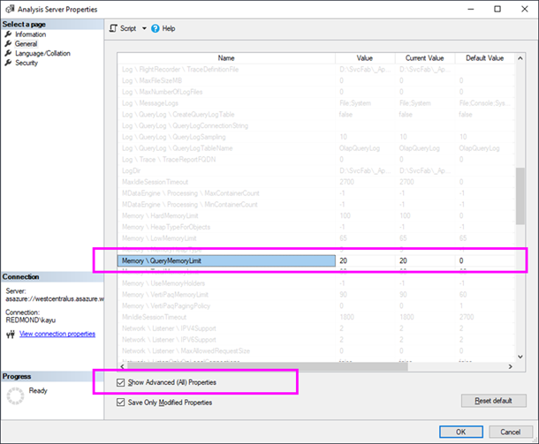539x444 pixels.
Task: Click the horizontal scroll right arrow
Action: 511,366
